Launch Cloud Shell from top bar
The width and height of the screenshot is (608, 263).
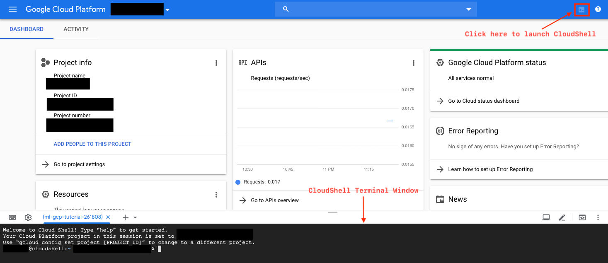coord(581,10)
